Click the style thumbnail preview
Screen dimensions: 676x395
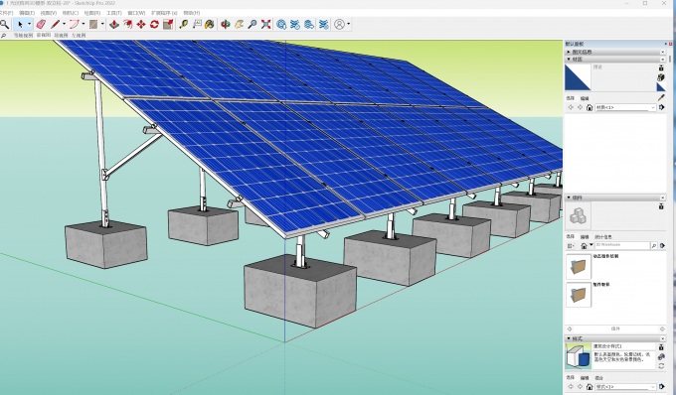click(579, 356)
